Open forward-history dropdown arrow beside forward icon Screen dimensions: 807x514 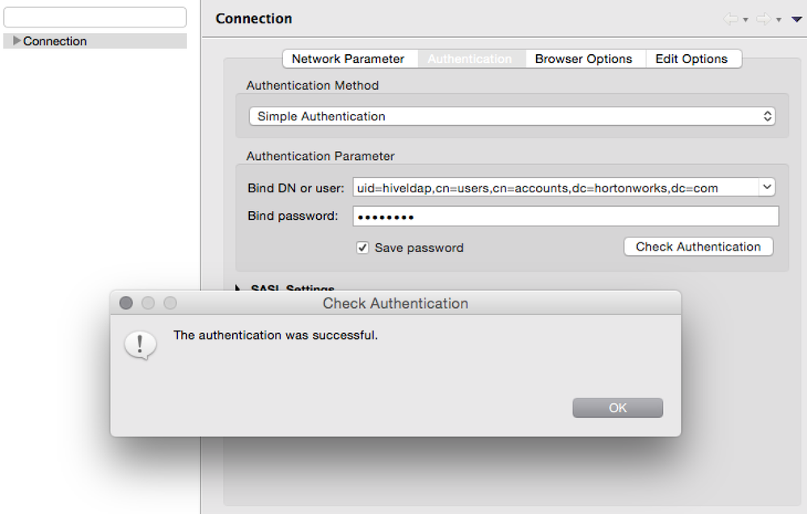tap(778, 19)
